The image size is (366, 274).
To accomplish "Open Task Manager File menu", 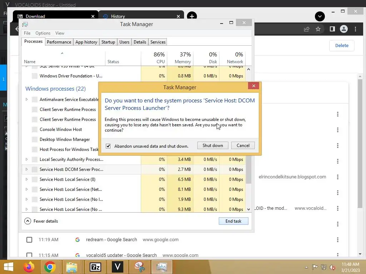I will [x=27, y=33].
